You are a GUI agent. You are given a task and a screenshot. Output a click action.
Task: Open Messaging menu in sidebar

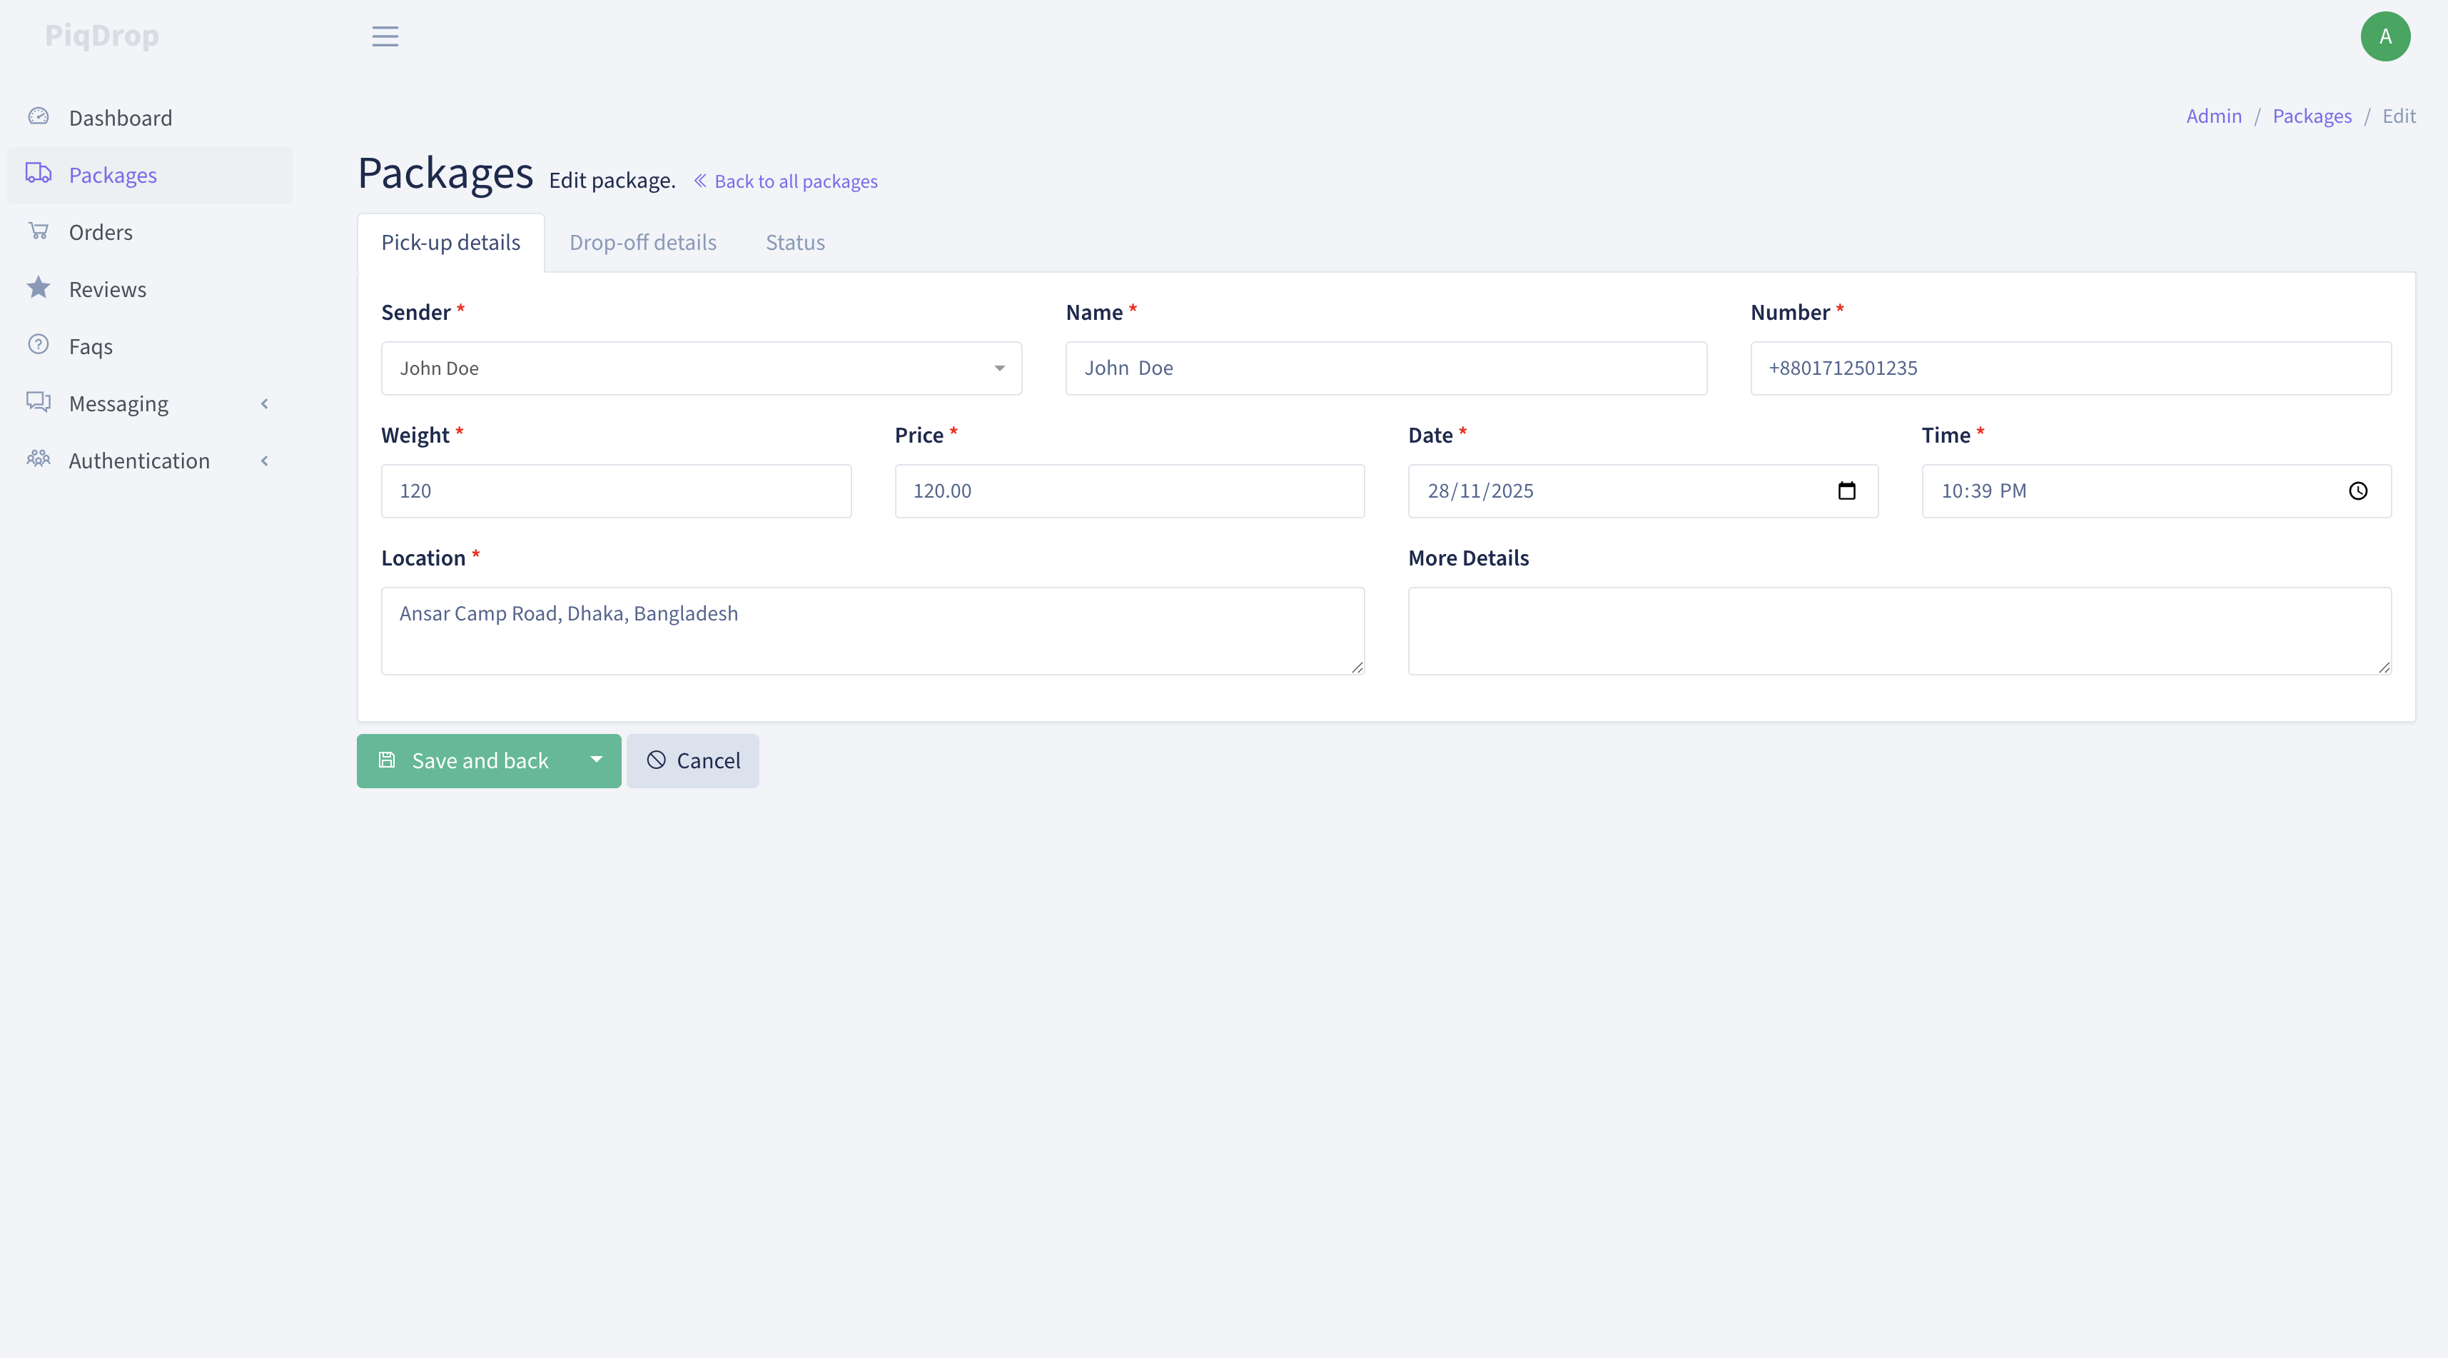[150, 403]
